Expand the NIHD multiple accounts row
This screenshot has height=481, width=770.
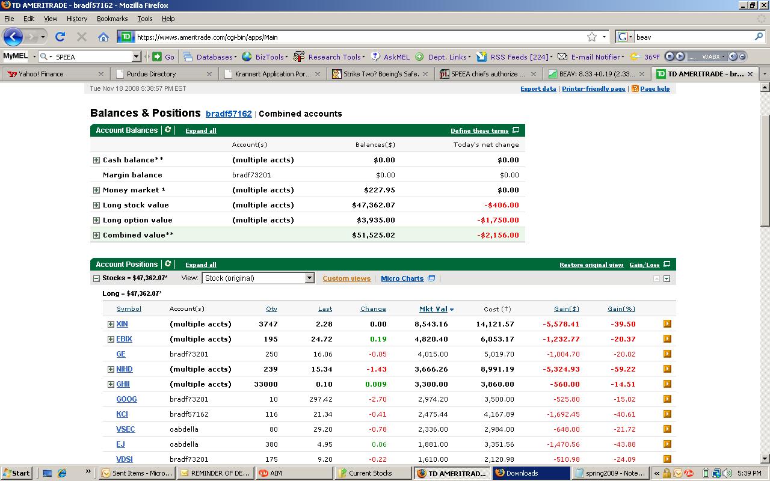111,369
